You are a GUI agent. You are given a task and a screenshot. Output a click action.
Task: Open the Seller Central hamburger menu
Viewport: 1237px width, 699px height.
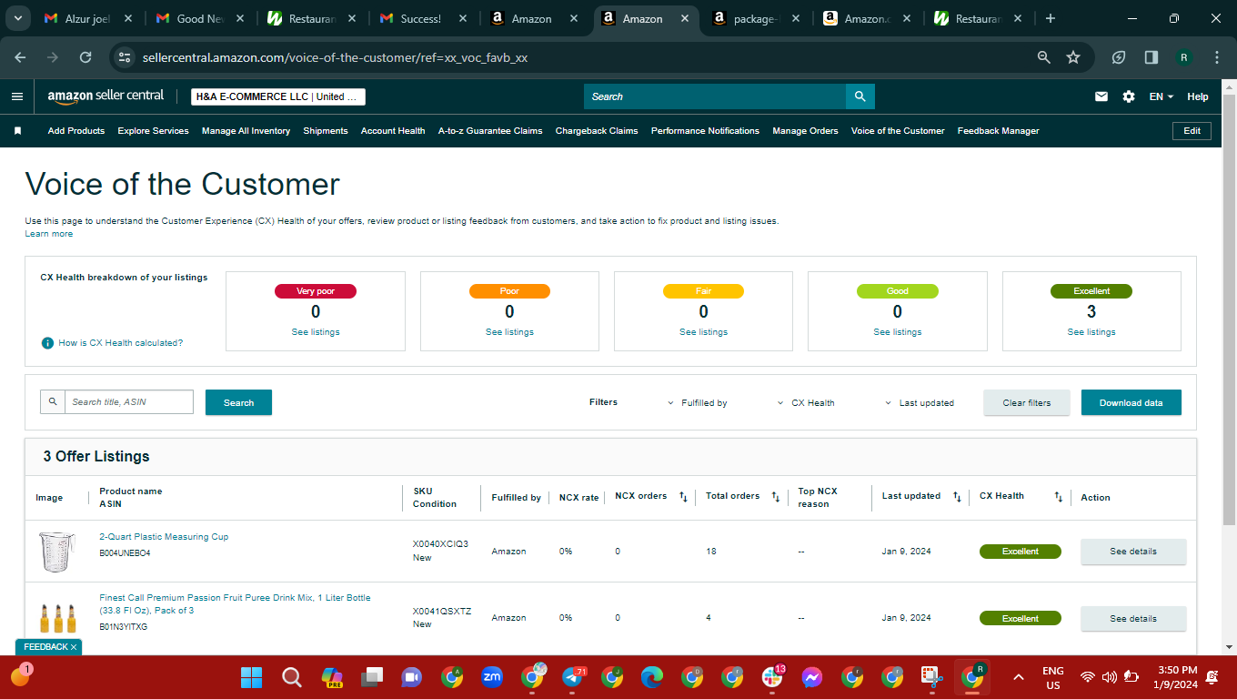(x=17, y=96)
